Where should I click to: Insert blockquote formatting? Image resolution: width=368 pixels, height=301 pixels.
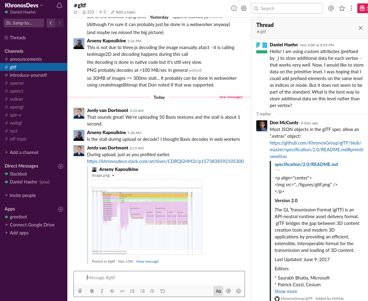pos(152,291)
